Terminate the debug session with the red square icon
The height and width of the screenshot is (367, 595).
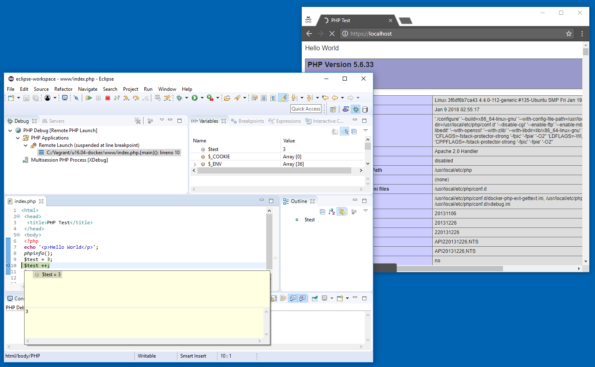point(108,98)
